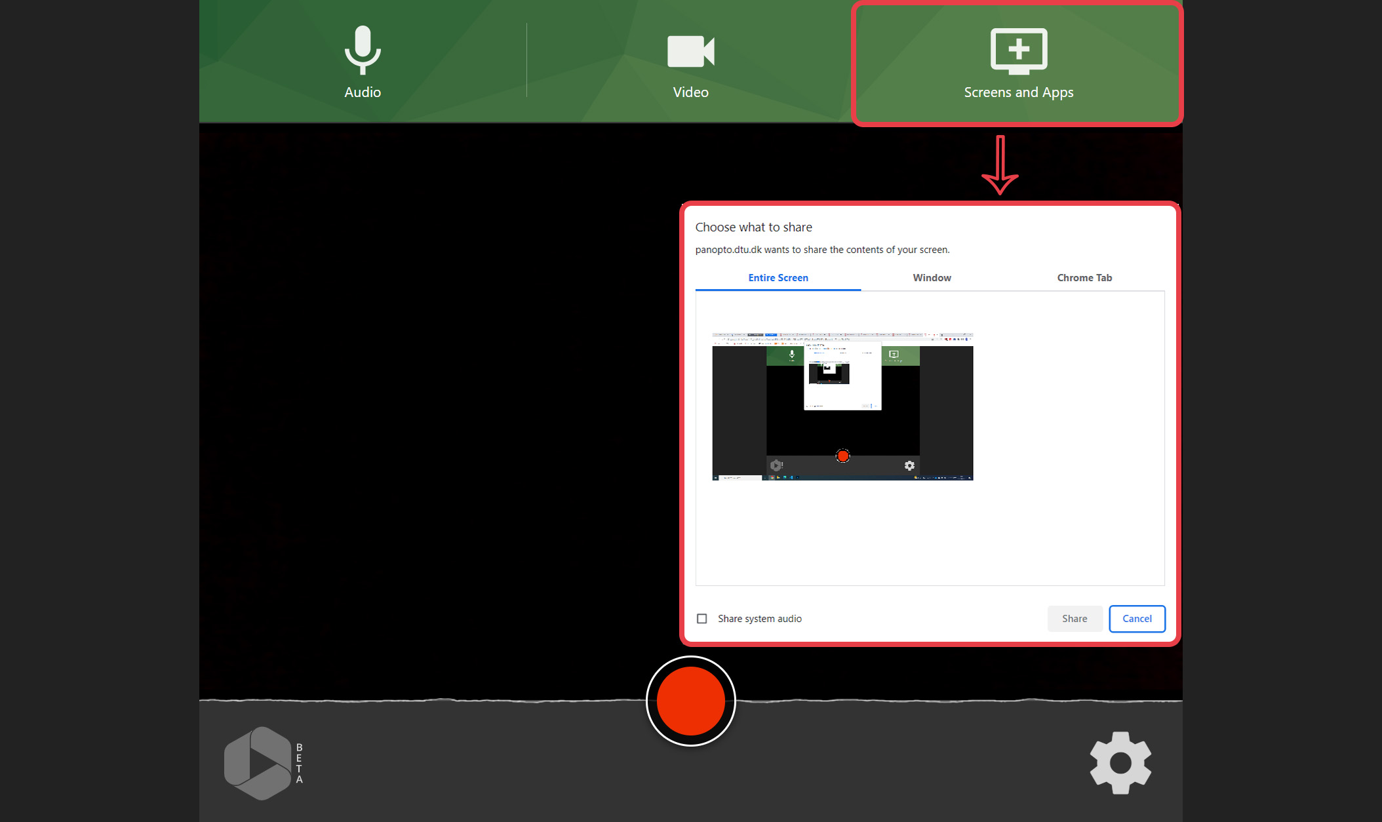Image resolution: width=1382 pixels, height=822 pixels.
Task: Click the 'Video' text label
Action: [690, 92]
